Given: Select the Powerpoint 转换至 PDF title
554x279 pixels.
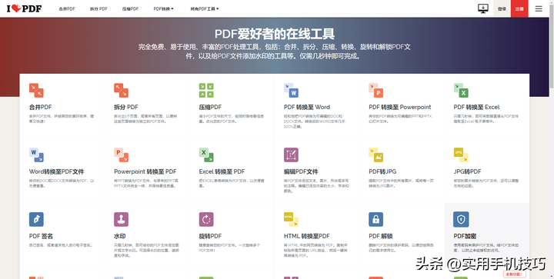Looking at the screenshot, I should [x=145, y=171].
